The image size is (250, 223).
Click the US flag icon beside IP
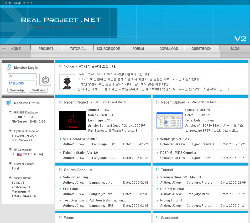pos(19,155)
